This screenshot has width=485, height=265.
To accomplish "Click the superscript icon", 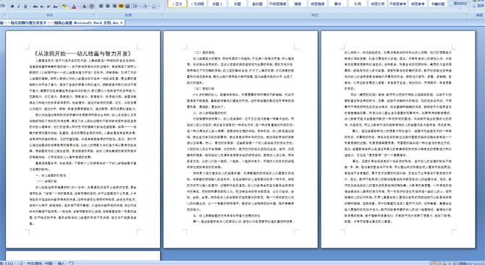I will pos(48,6).
